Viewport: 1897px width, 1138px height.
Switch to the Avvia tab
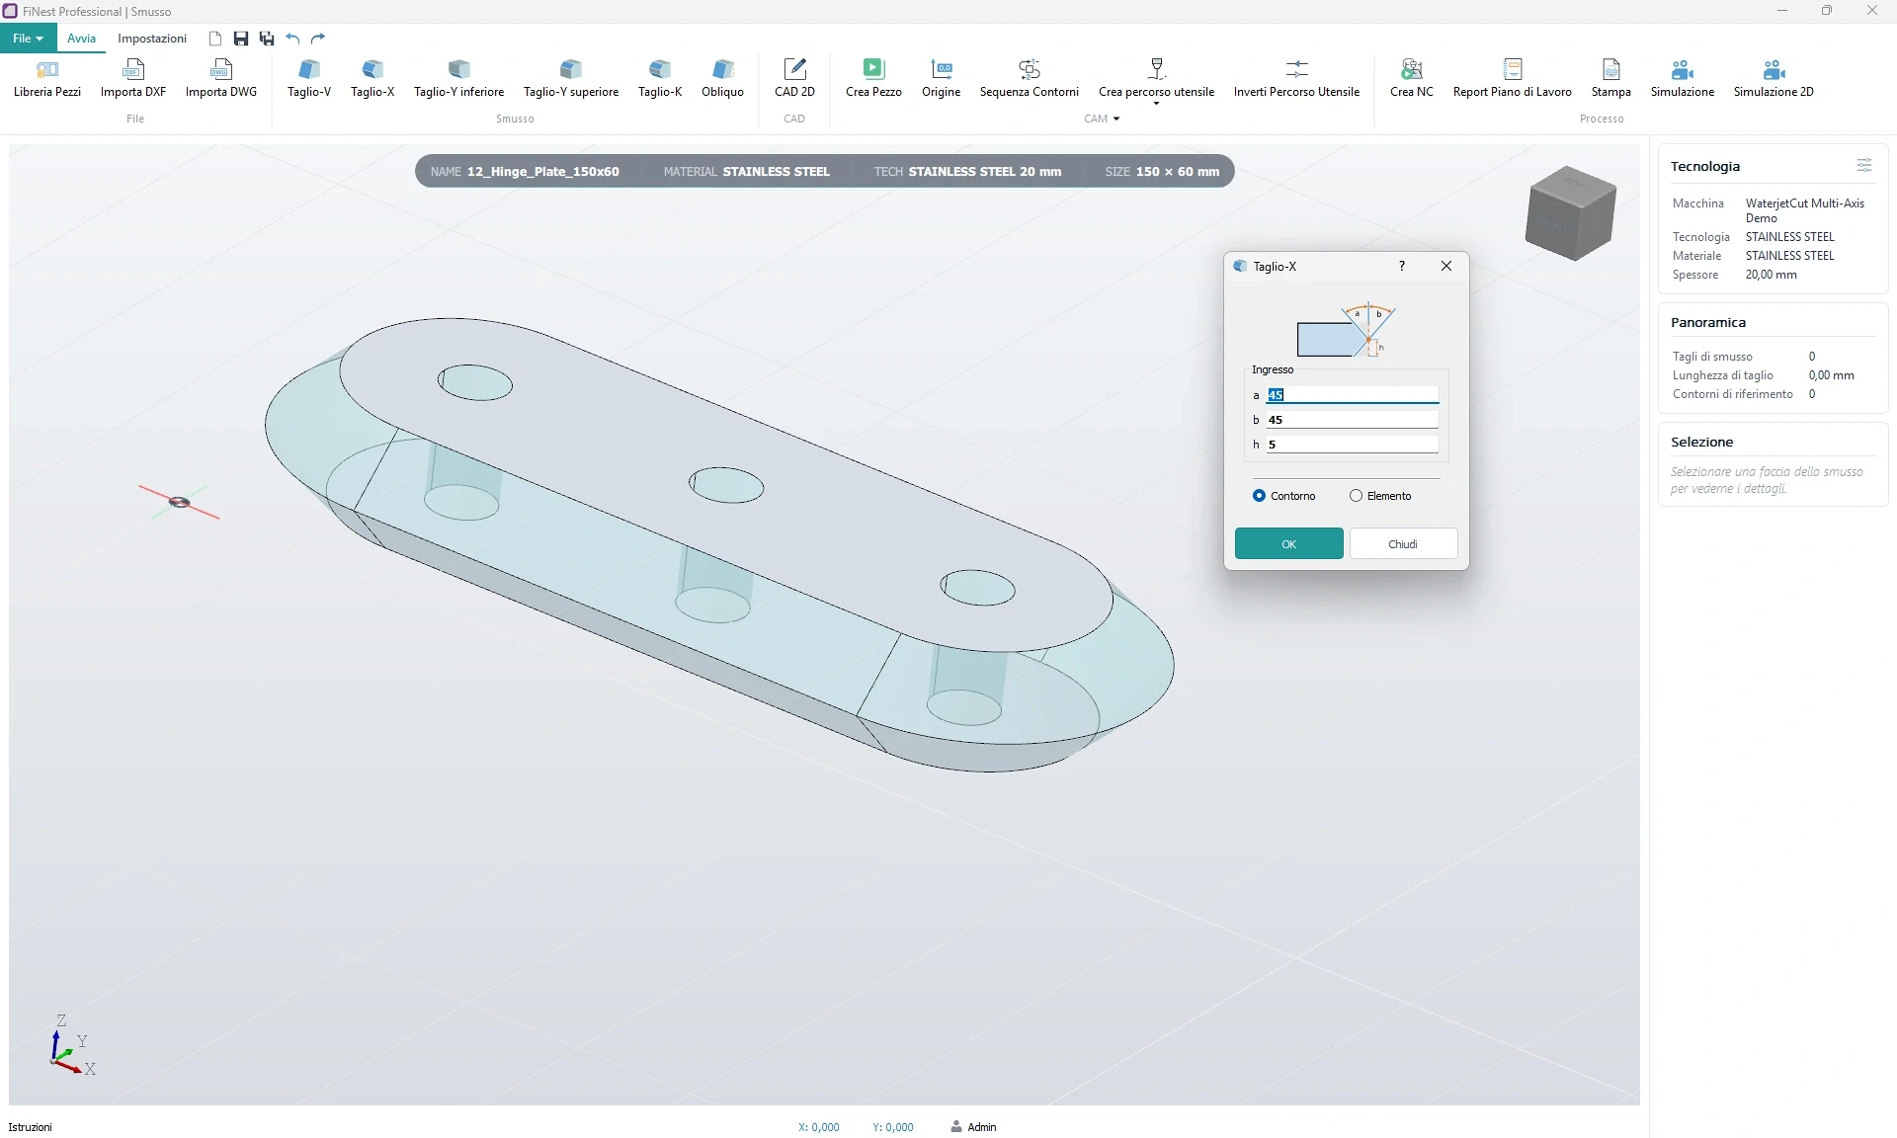81,39
